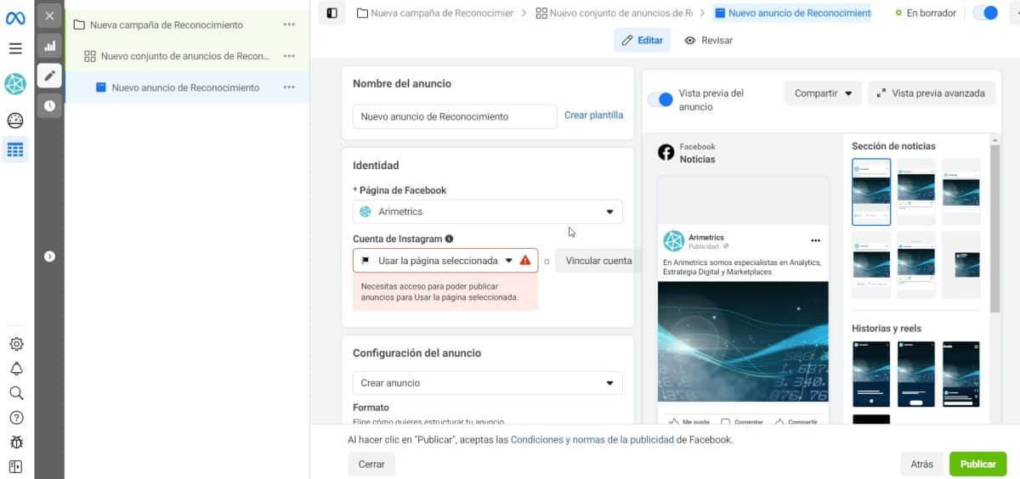Select the pencil edit icon in gray strip
The height and width of the screenshot is (479, 1020).
(49, 76)
